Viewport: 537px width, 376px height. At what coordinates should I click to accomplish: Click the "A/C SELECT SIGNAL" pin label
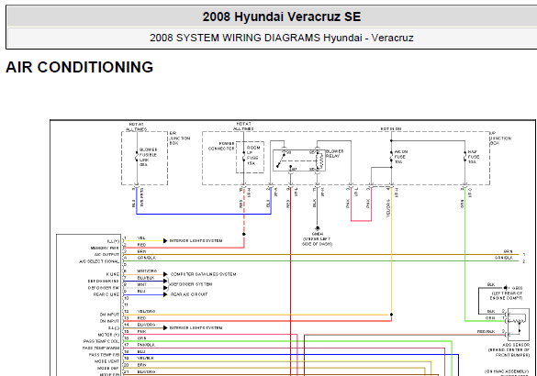coord(99,261)
